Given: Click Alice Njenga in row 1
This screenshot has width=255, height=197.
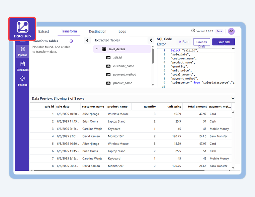Looking at the screenshot, I should [91, 114].
